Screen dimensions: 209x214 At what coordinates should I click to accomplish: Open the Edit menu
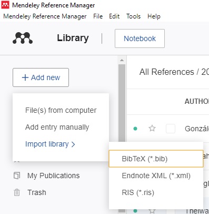click(x=114, y=16)
